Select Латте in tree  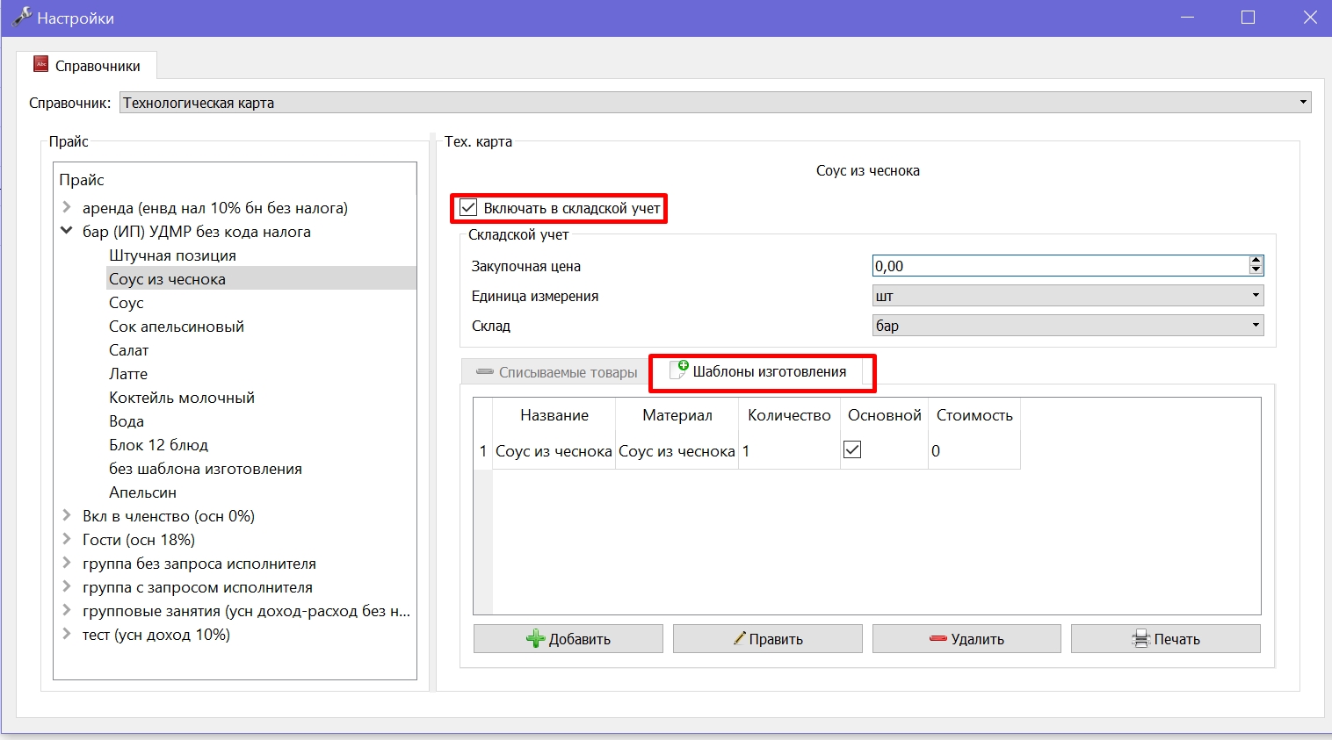[128, 374]
